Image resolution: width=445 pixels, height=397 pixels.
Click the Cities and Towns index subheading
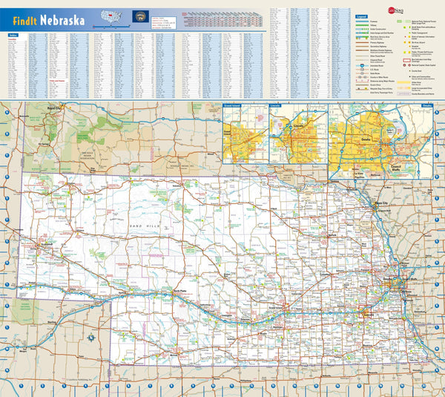(x=57, y=81)
